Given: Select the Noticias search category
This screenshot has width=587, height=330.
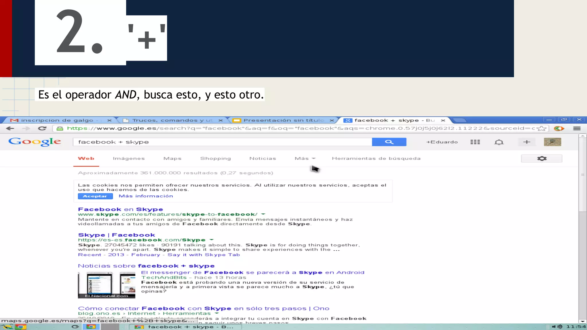Looking at the screenshot, I should coord(263,158).
